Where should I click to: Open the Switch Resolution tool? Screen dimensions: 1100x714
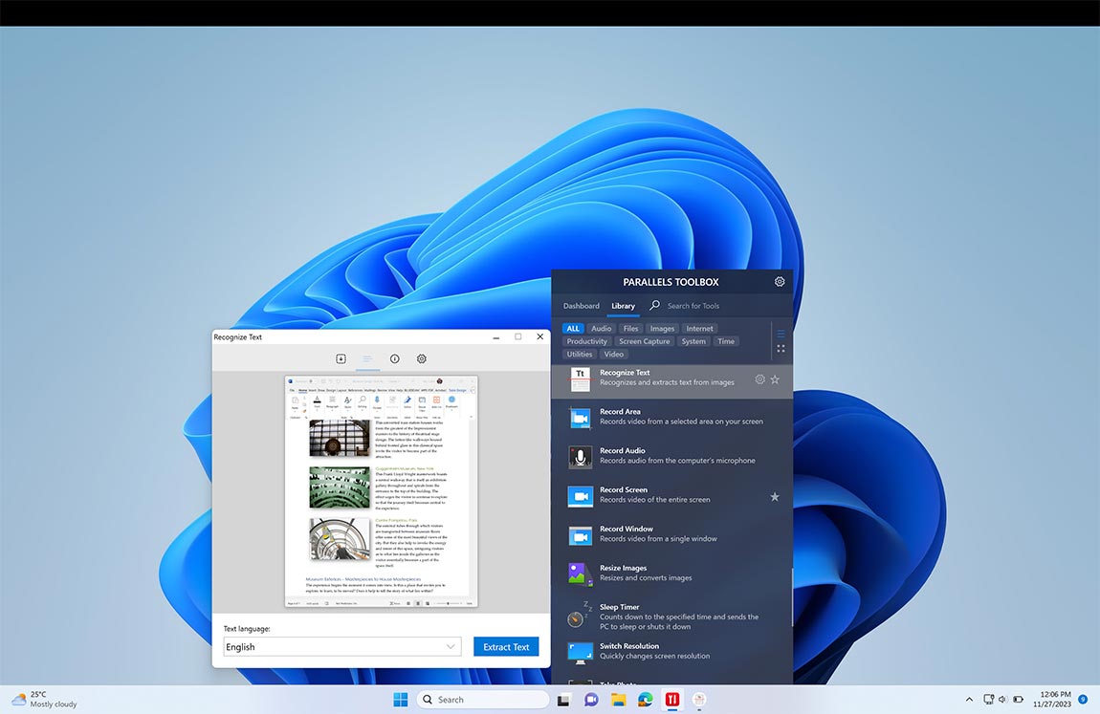[660, 651]
